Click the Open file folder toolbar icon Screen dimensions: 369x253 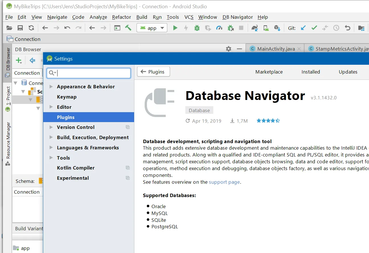[x=9, y=28]
